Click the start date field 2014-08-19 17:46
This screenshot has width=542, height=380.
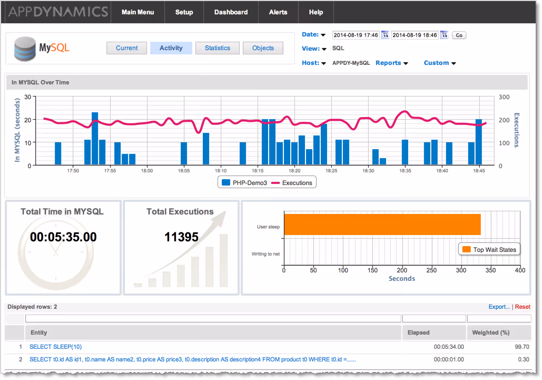click(x=356, y=35)
